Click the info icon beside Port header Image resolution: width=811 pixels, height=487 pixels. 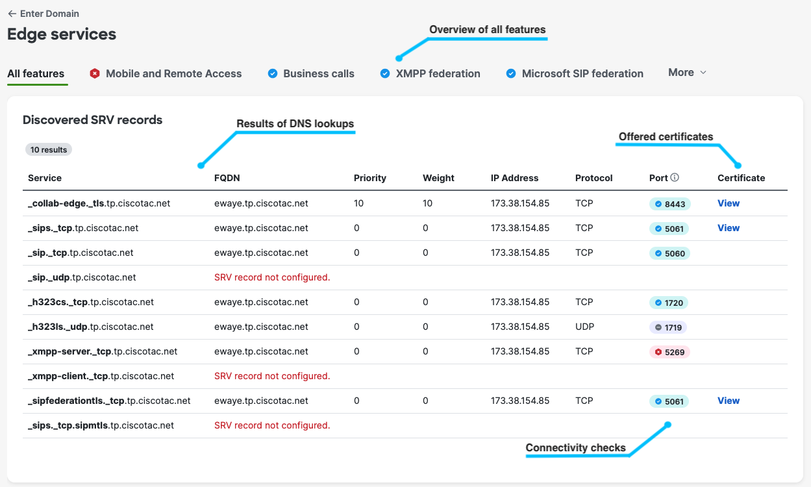pyautogui.click(x=675, y=178)
